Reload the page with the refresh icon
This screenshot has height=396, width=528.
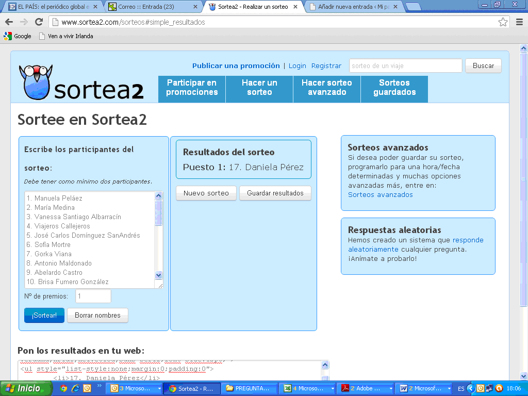click(39, 22)
